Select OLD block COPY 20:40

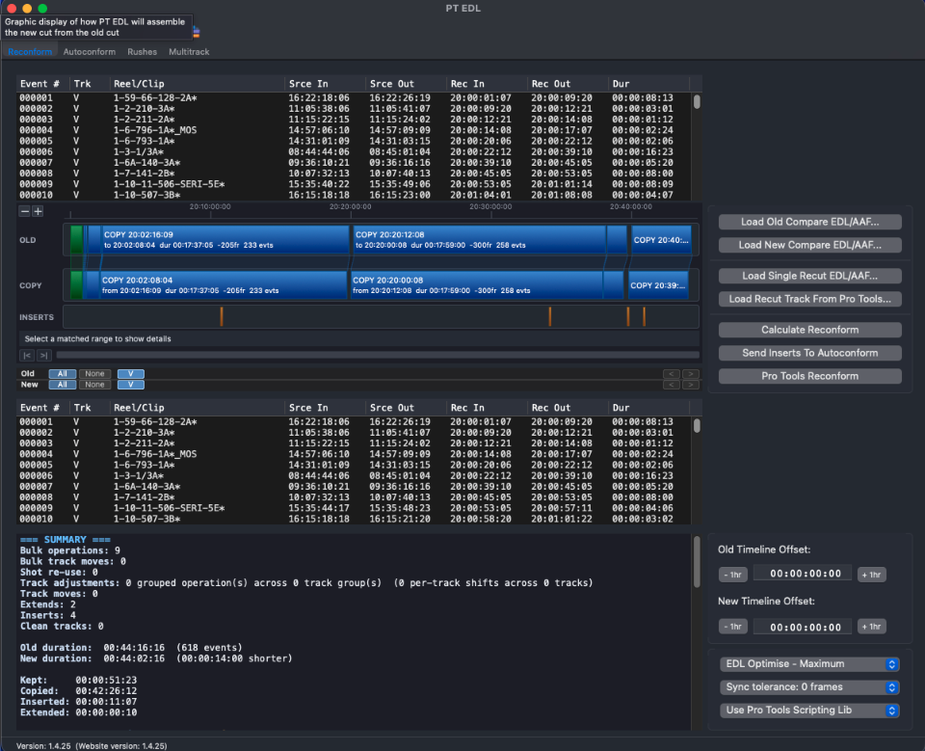pyautogui.click(x=661, y=240)
